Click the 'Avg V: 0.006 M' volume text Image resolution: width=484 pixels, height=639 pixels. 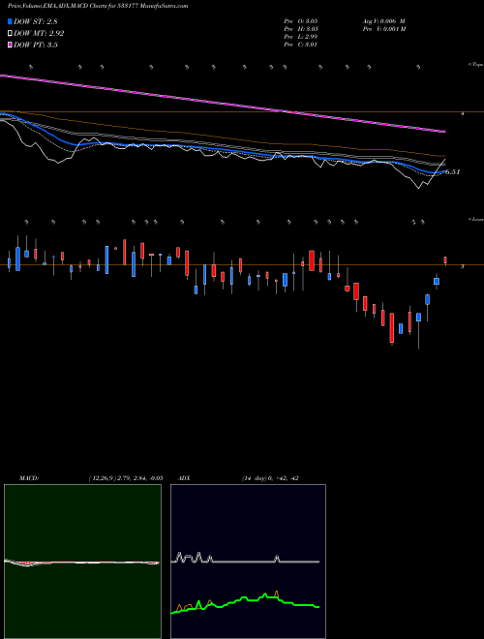click(x=383, y=21)
